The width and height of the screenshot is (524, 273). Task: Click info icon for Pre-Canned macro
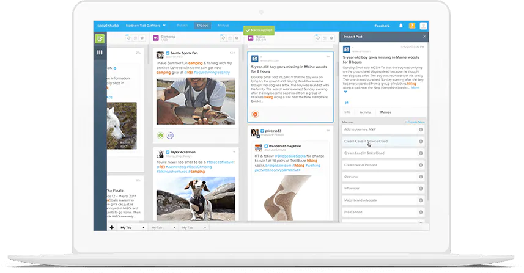421,213
